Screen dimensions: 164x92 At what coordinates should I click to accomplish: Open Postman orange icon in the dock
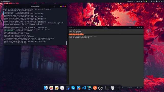(x=95, y=88)
